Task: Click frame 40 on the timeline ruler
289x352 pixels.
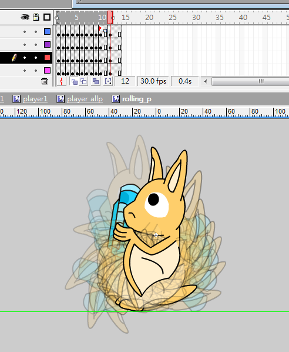Action: click(x=243, y=17)
